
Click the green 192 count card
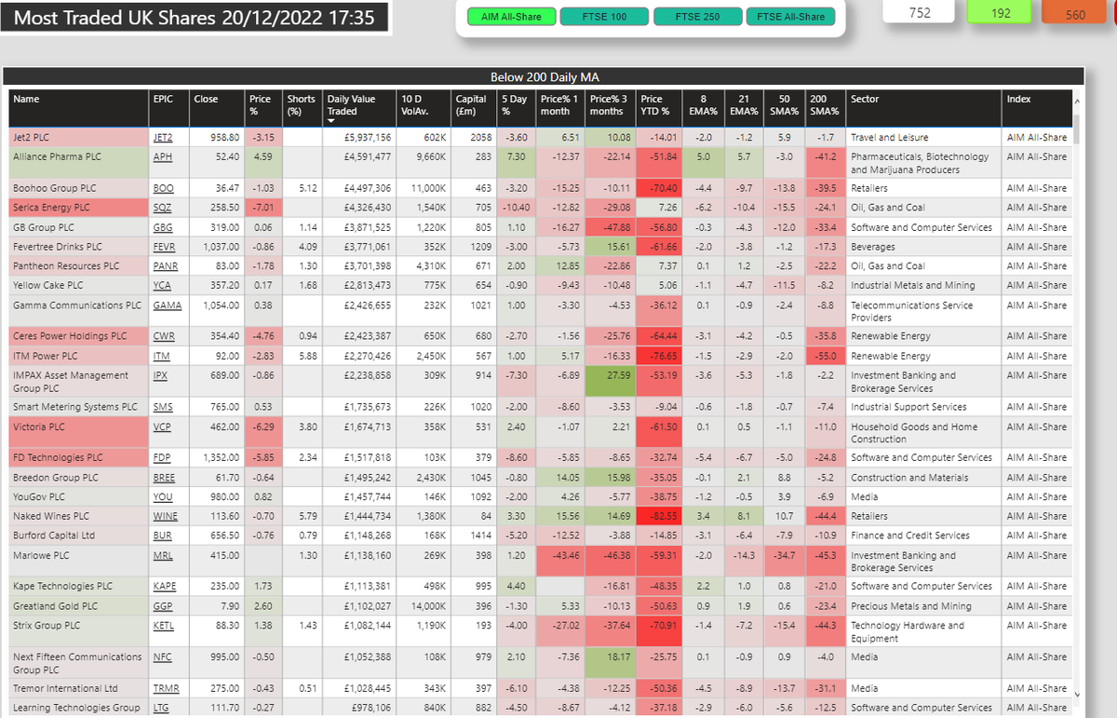(x=1001, y=11)
